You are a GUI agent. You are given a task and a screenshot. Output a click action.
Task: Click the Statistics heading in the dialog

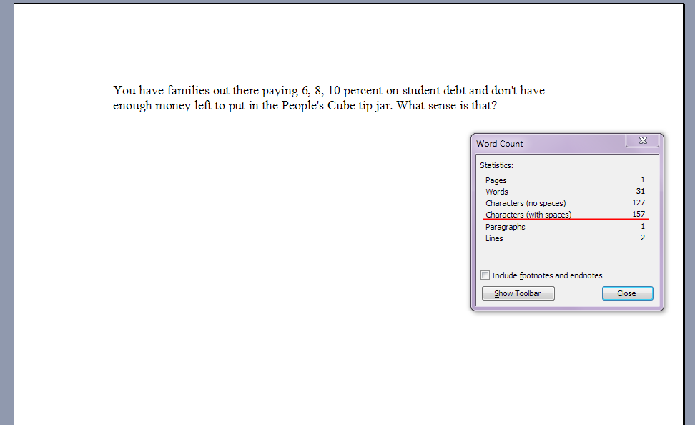tap(496, 165)
